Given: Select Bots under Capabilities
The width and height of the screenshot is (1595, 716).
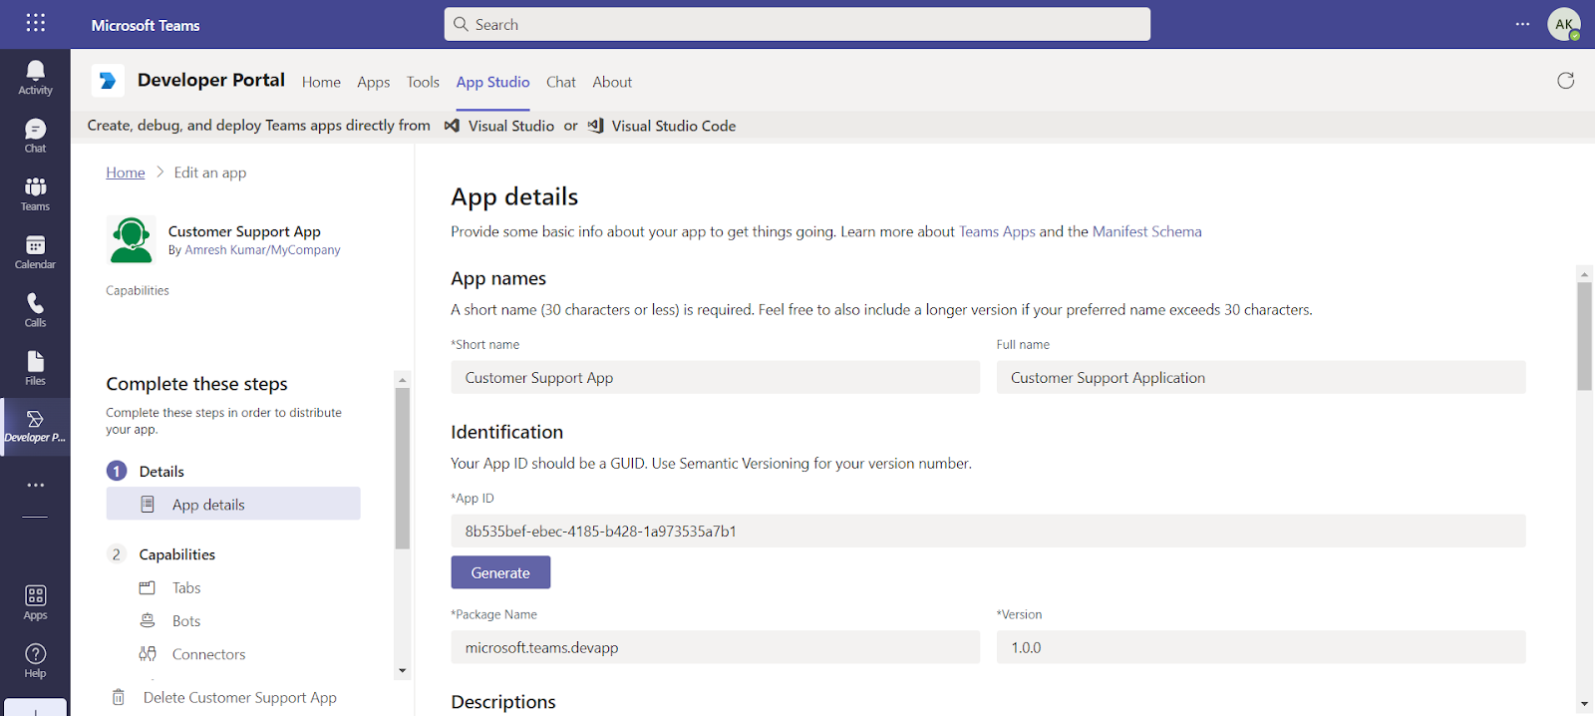Looking at the screenshot, I should (x=186, y=621).
